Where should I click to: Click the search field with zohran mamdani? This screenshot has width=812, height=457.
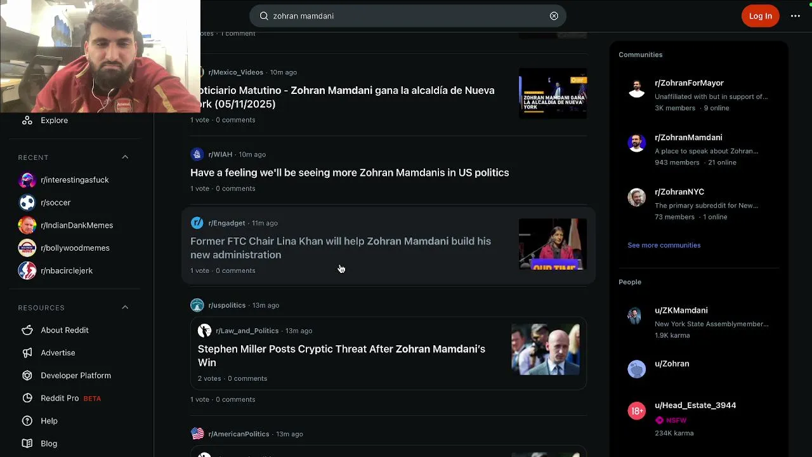(x=407, y=16)
